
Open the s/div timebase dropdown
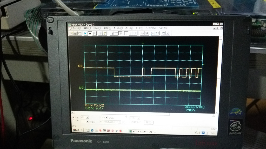point(104,117)
